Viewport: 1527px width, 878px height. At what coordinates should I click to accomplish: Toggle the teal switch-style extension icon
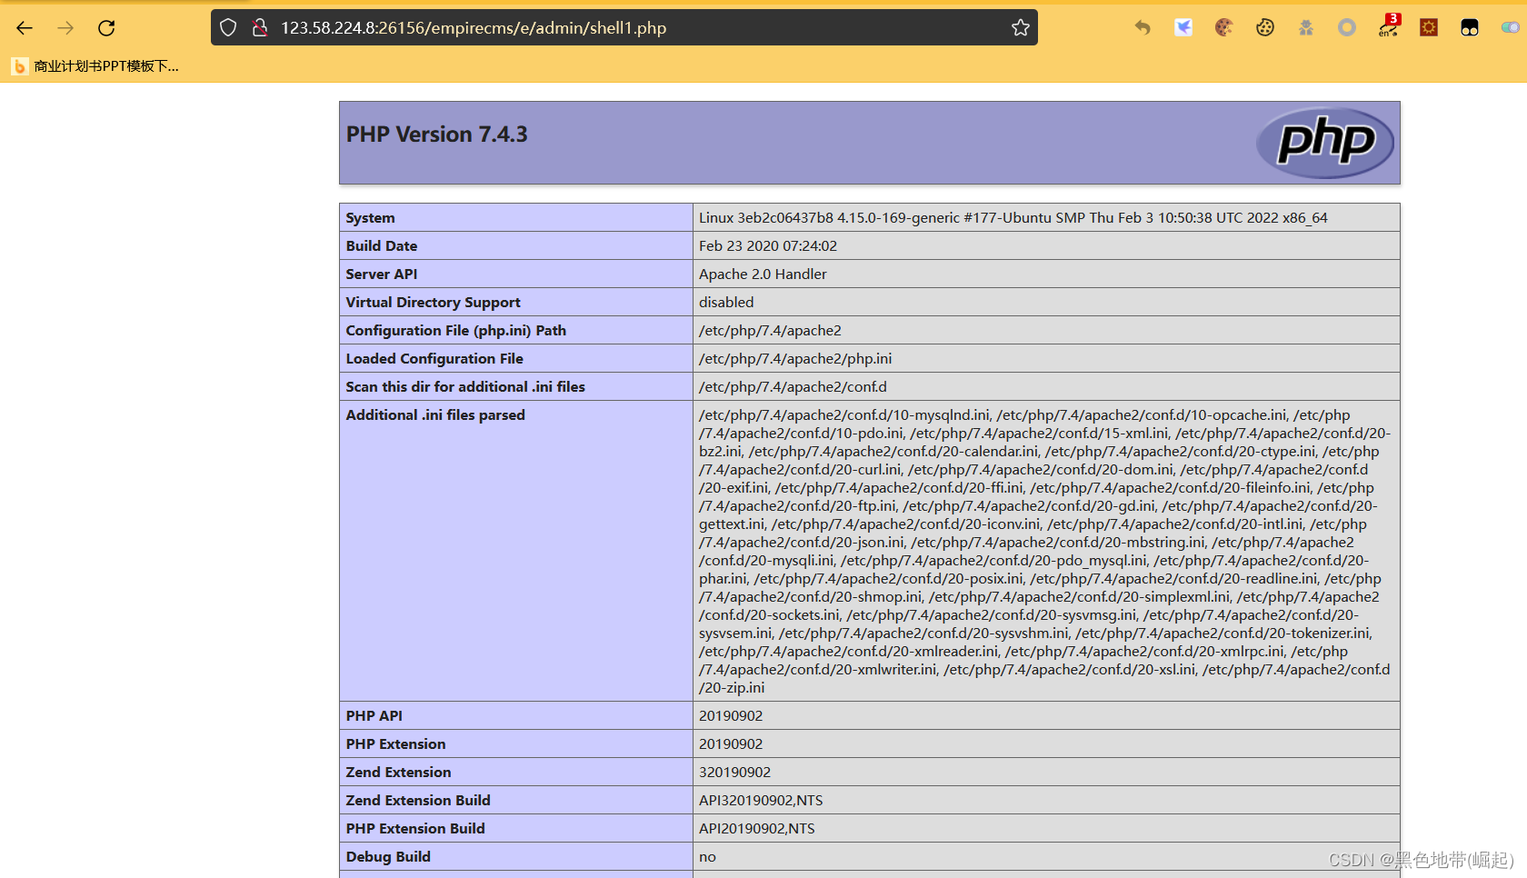(x=1509, y=27)
